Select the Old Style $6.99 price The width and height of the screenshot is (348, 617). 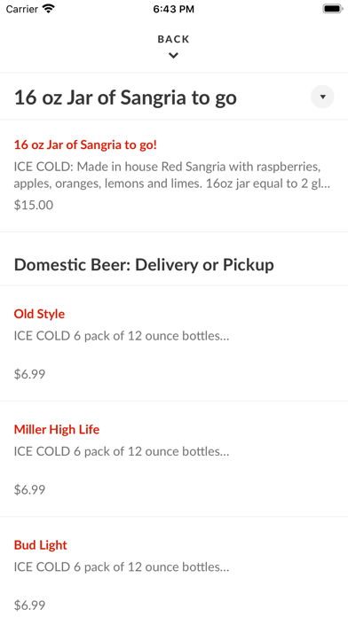pos(29,374)
